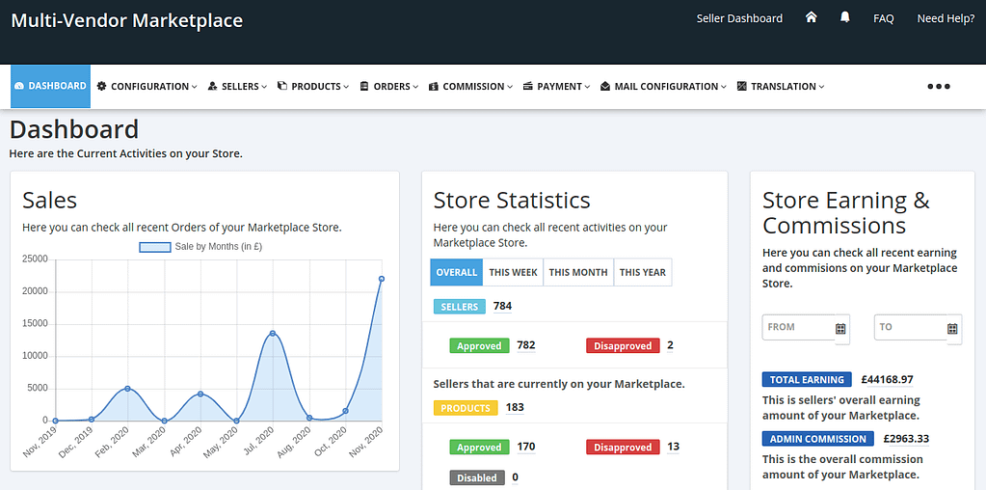
Task: Open the Seller Dashboard link
Action: (x=739, y=18)
